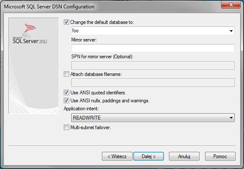
Task: Open help via the Pomoc button
Action: pos(220,156)
